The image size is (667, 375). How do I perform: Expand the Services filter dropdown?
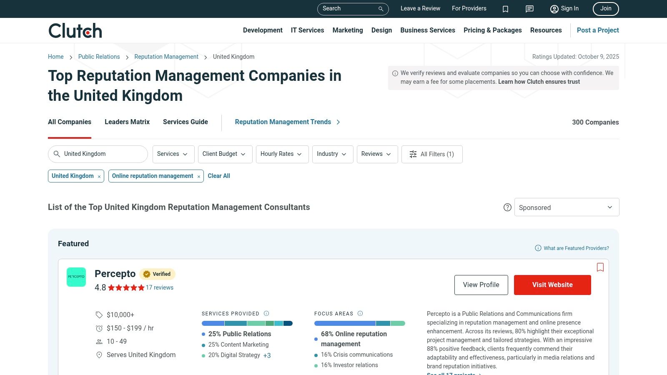pos(173,154)
